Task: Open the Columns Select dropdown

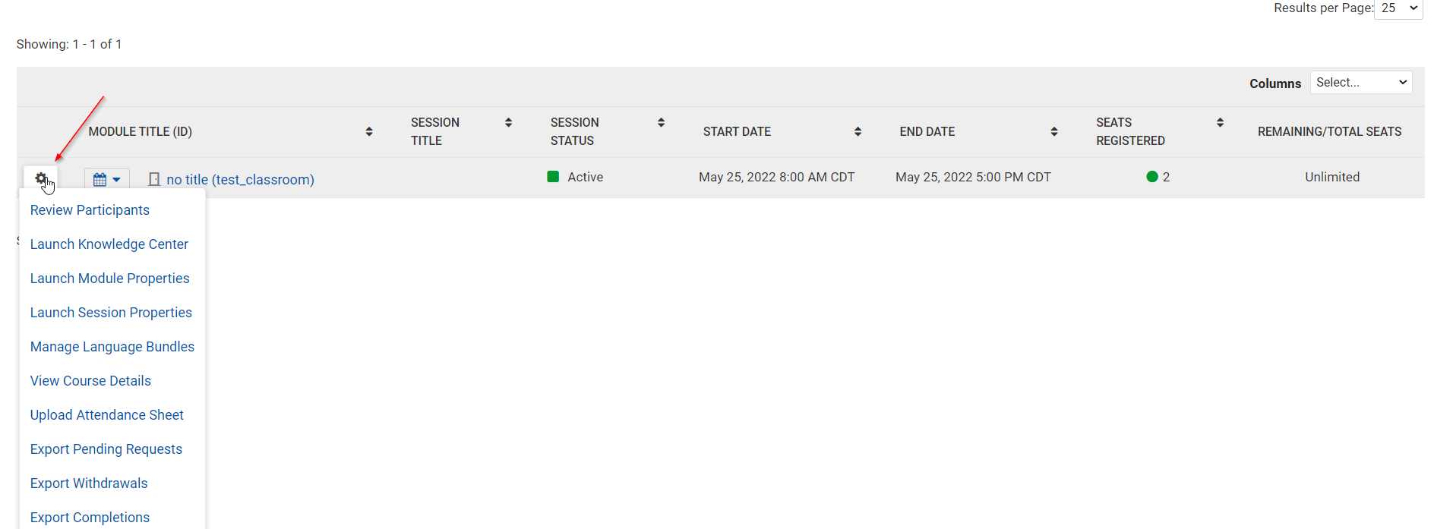Action: (1360, 83)
